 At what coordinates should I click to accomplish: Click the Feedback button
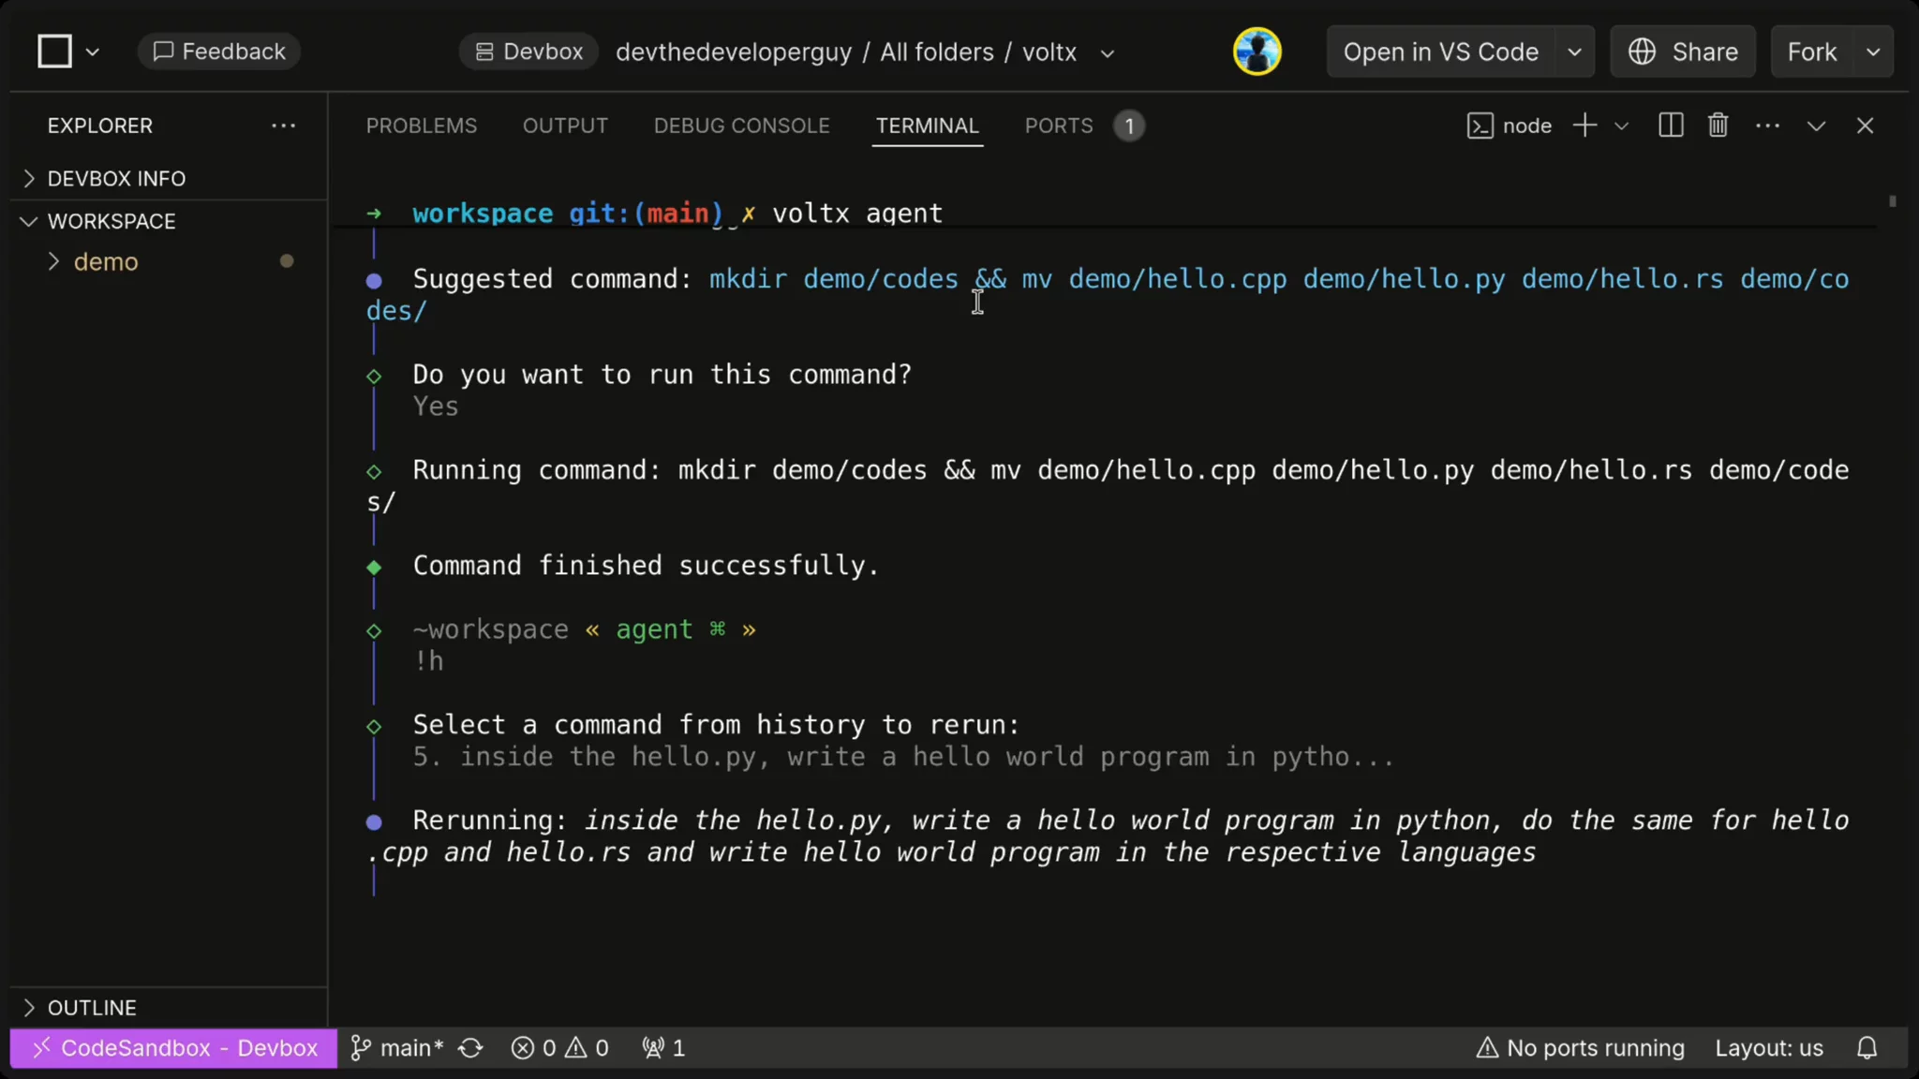[219, 52]
